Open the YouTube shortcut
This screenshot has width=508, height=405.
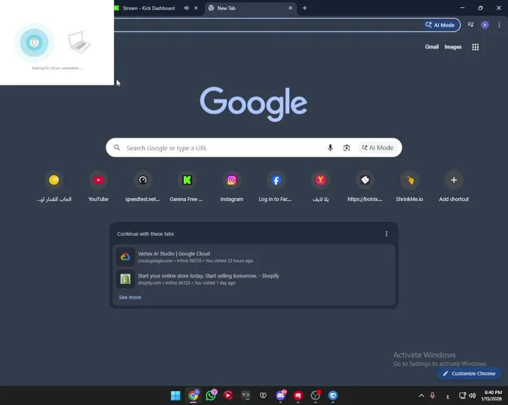pyautogui.click(x=98, y=187)
